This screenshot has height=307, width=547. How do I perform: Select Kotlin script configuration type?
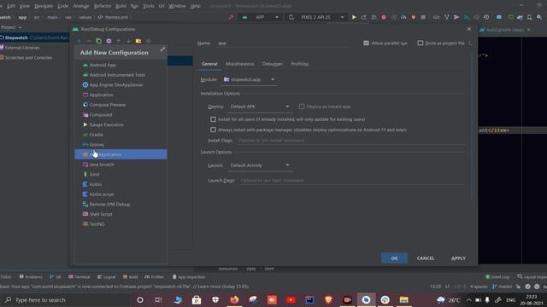(121, 194)
